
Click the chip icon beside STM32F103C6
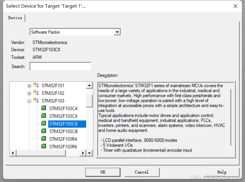[44, 116]
